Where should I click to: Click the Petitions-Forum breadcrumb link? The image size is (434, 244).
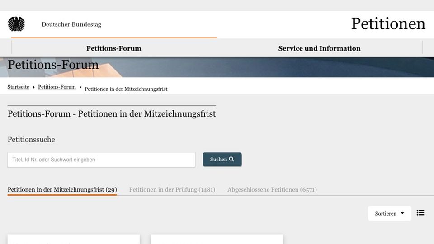pyautogui.click(x=57, y=87)
